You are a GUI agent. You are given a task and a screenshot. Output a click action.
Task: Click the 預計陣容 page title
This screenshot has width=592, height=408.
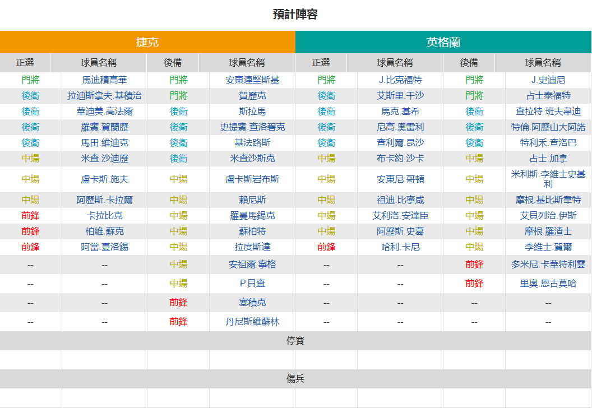(x=295, y=15)
